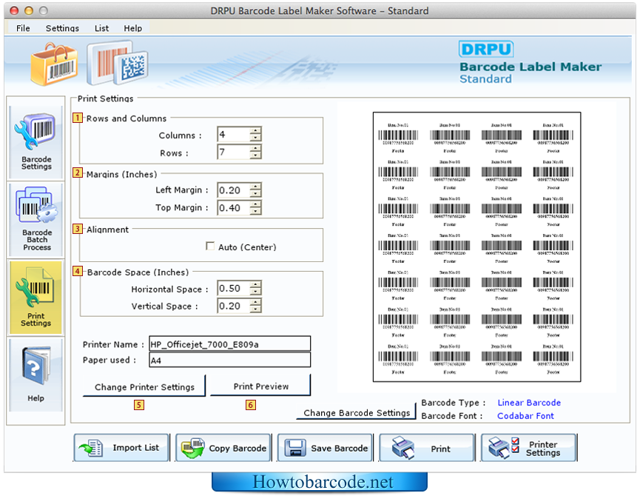Image resolution: width=640 pixels, height=496 pixels.
Task: Click the Copy Barcode button label
Action: tap(238, 448)
